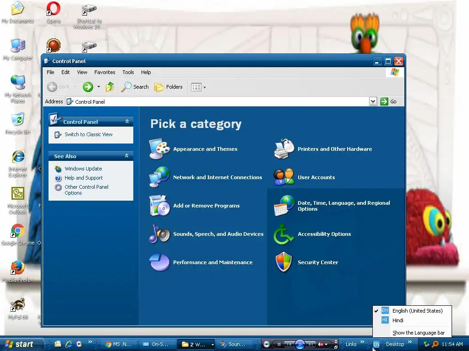Click the Search magnifier toolbar button
This screenshot has width=469, height=351.
click(135, 87)
